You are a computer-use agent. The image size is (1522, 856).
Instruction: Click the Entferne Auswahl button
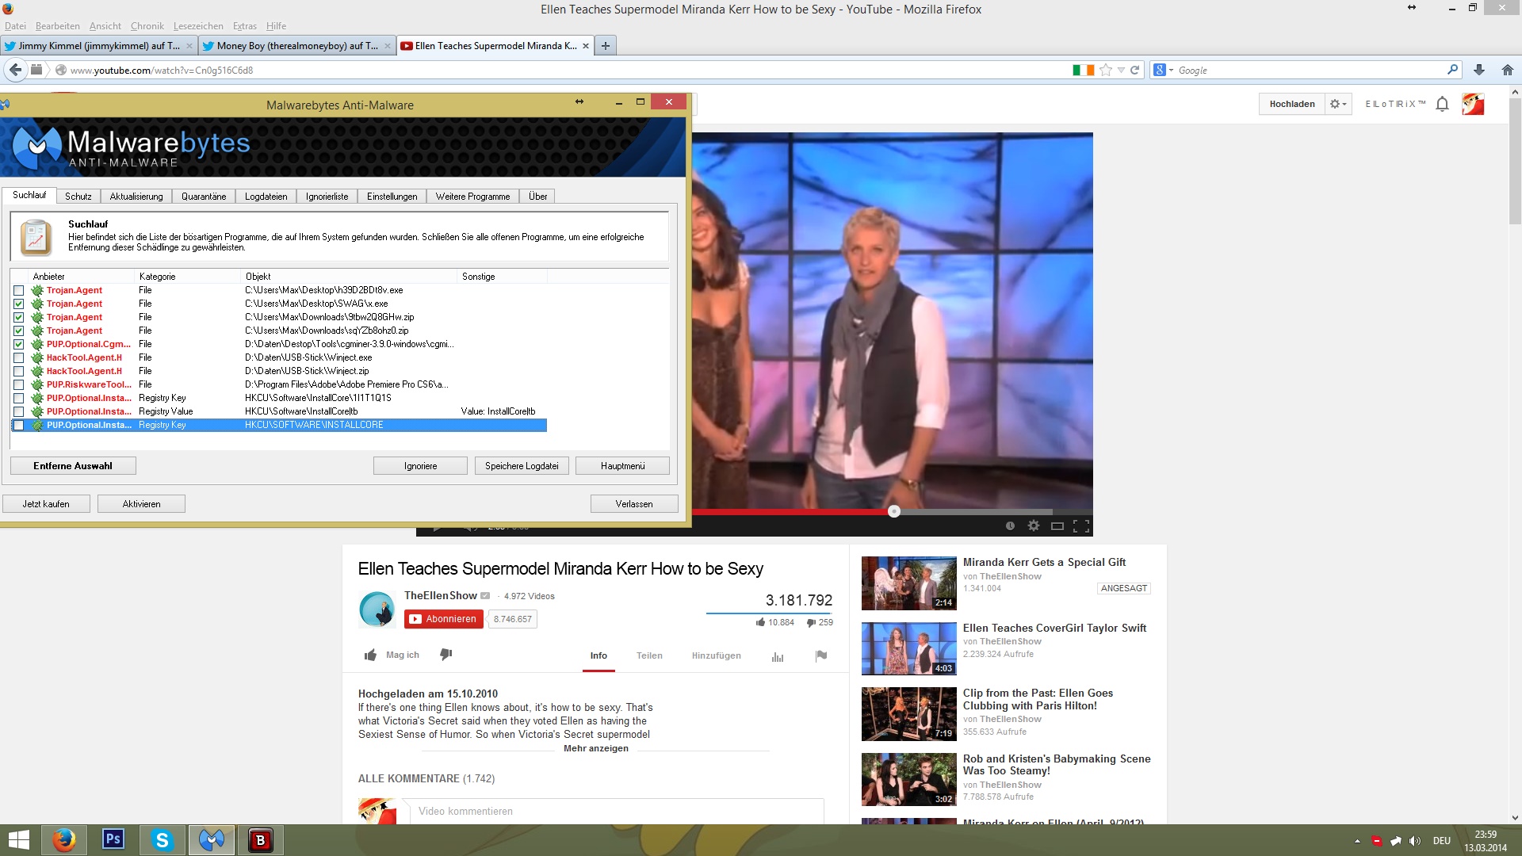(73, 466)
